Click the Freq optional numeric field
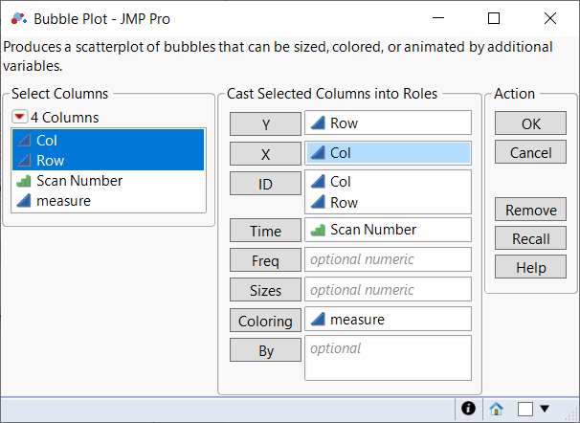The height and width of the screenshot is (423, 580). (x=388, y=259)
